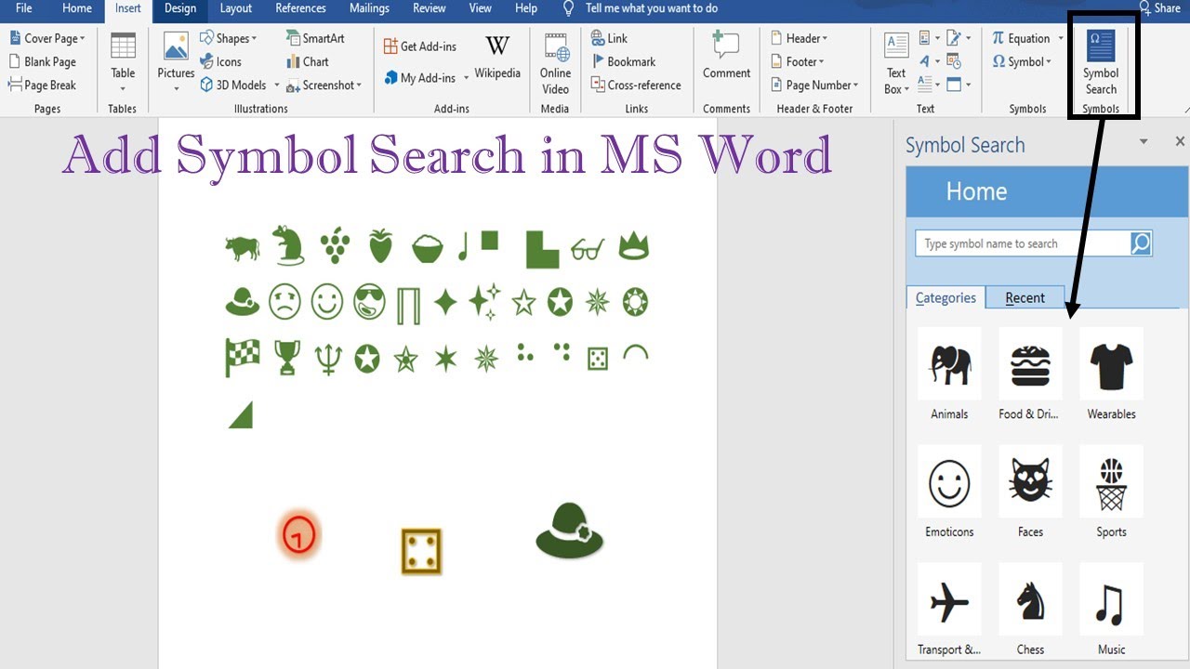This screenshot has height=669, width=1190.
Task: Open the Animals category
Action: tap(949, 374)
